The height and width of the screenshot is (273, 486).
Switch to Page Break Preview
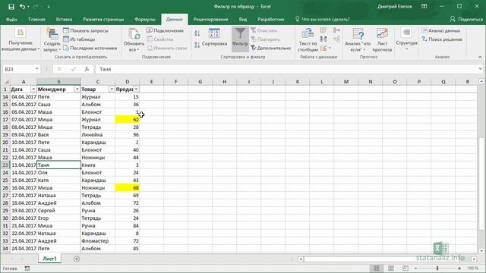click(406, 268)
